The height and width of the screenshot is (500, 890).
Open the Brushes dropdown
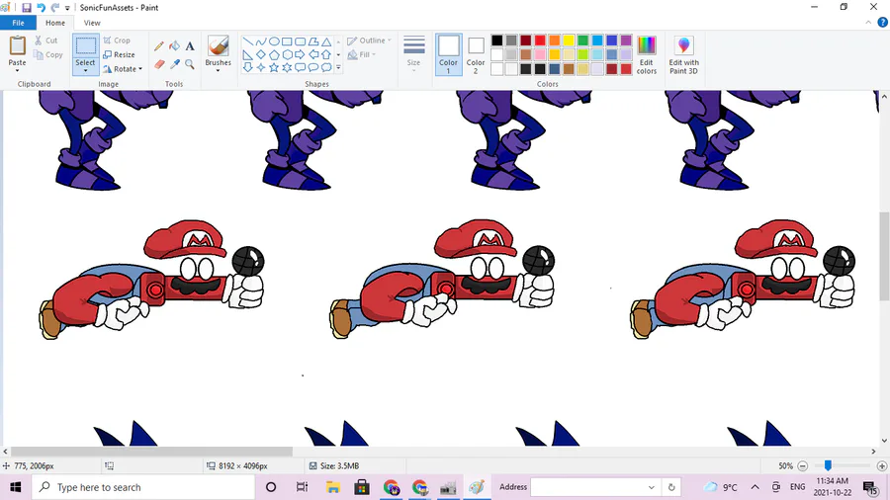[218, 71]
